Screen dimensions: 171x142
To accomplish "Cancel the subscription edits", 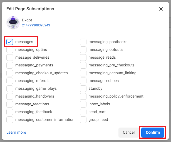I will pos(128,133).
